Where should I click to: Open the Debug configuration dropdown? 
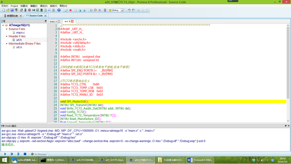[122, 10]
